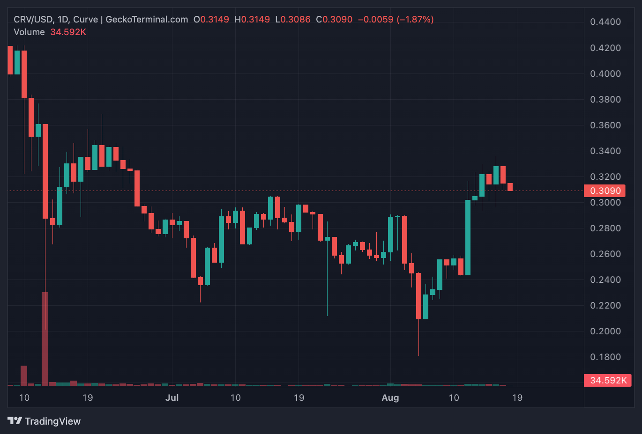Select the high value H0.3149
Screen dimensions: 642x434
[252, 19]
